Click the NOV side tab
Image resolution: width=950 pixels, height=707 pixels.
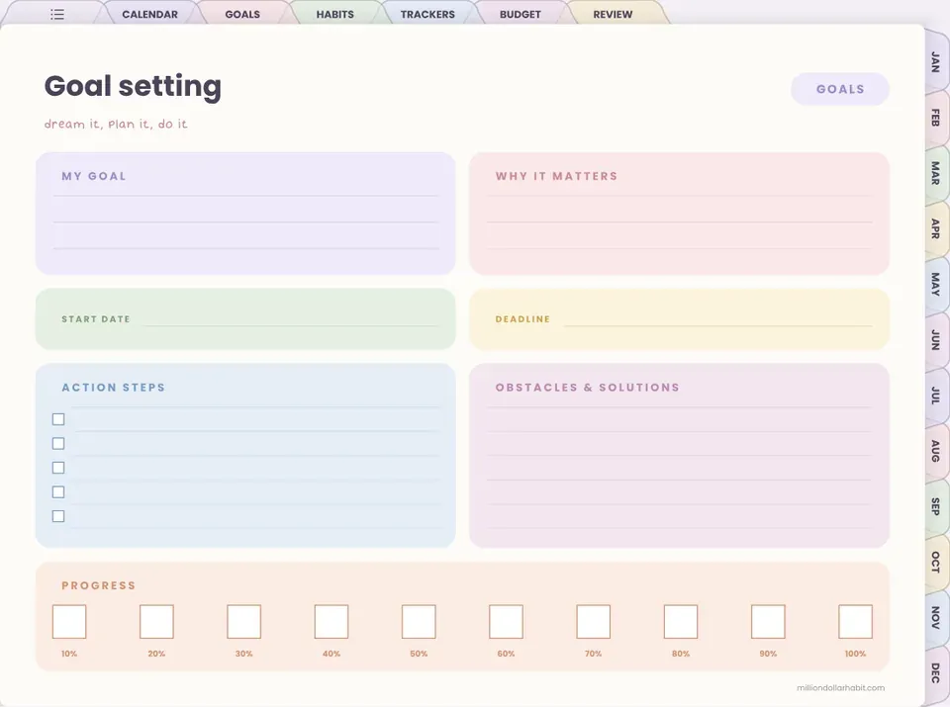(x=937, y=617)
